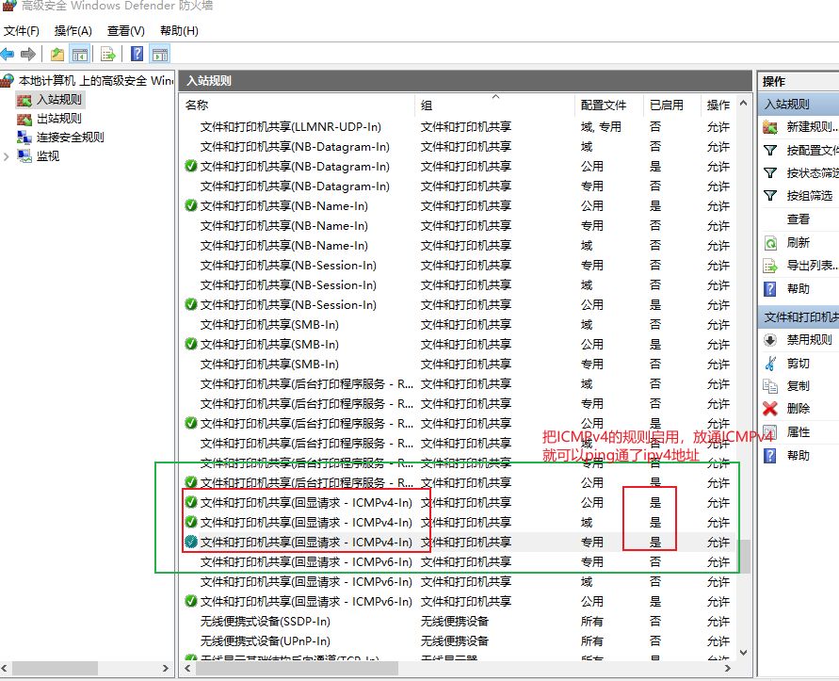Click the blue question mark toolbar icon
The width and height of the screenshot is (839, 681).
(137, 55)
